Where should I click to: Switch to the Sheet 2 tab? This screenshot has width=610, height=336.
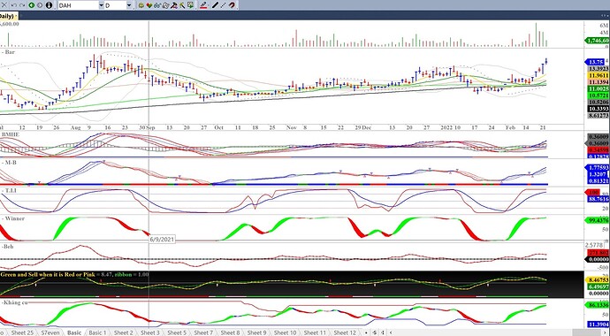(123, 332)
